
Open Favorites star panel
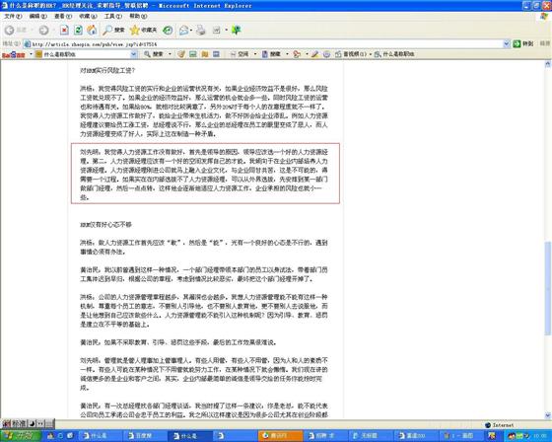coord(143,31)
